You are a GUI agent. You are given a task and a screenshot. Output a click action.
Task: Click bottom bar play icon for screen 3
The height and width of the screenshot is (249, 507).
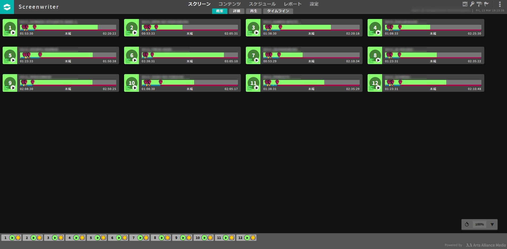click(55, 238)
